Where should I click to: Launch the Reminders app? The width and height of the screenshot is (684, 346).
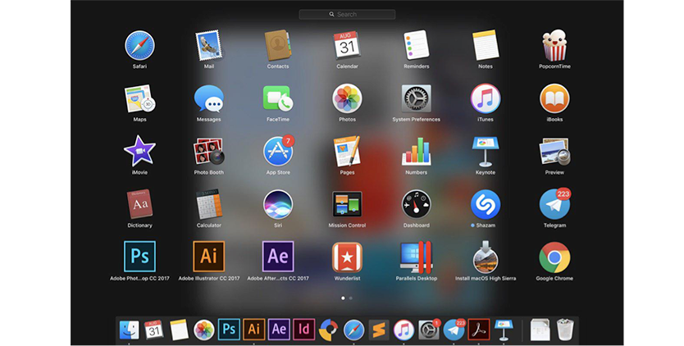[x=416, y=45]
